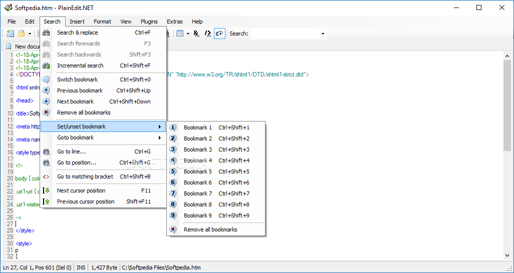Click into the Search input field
This screenshot has width=514, height=273.
285,33
